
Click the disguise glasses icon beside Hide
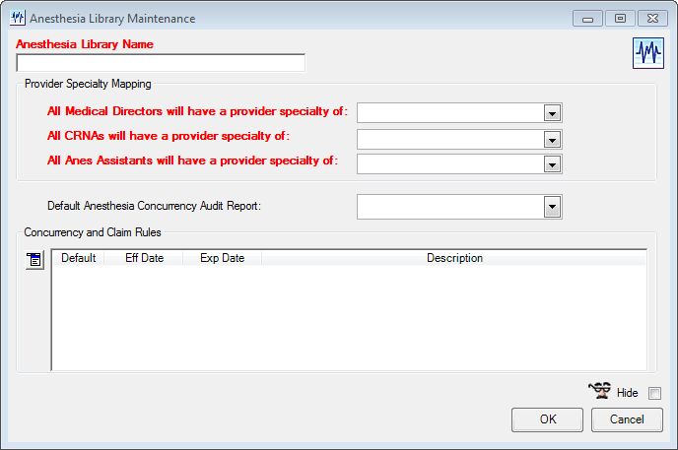tap(600, 390)
